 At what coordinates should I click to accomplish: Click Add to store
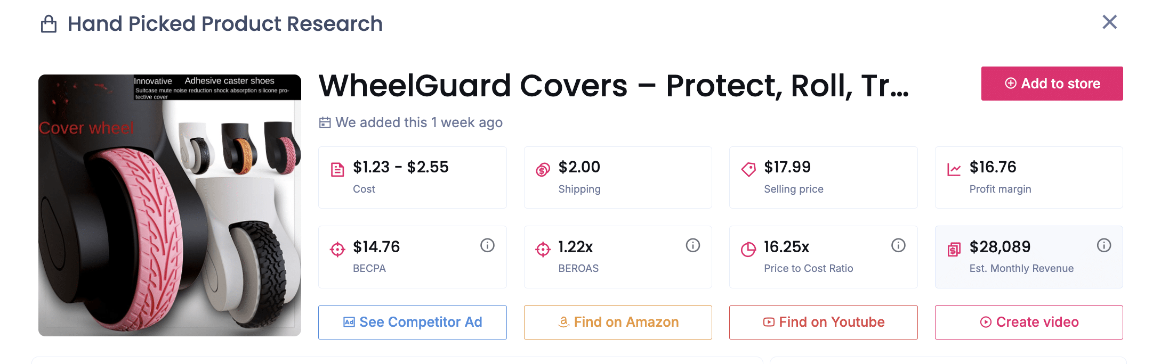click(1052, 84)
